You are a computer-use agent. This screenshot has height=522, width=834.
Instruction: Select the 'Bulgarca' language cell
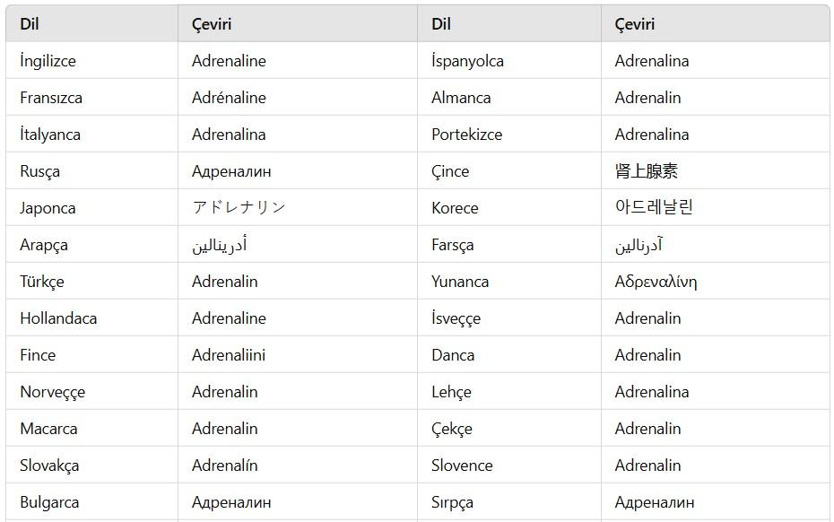point(49,502)
